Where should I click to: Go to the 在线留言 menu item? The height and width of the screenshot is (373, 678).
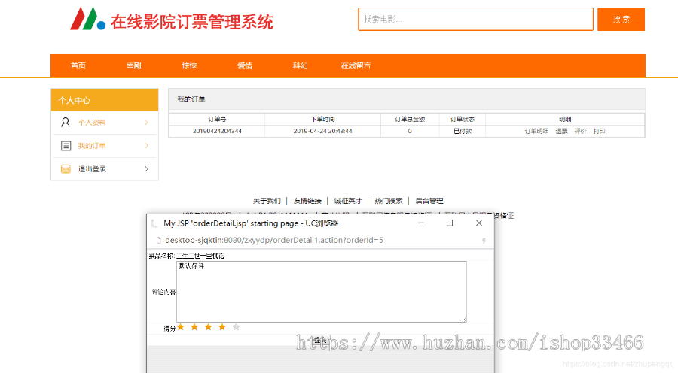[x=356, y=66]
